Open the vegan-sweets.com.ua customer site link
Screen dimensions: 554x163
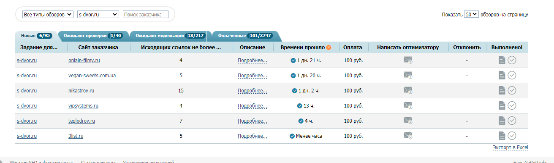click(92, 76)
